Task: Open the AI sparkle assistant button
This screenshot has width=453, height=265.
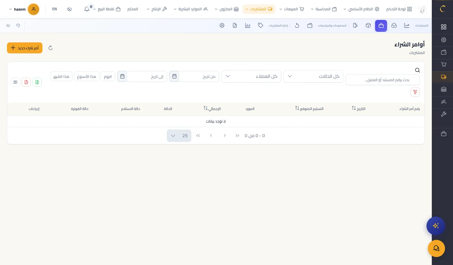Action: tap(436, 226)
